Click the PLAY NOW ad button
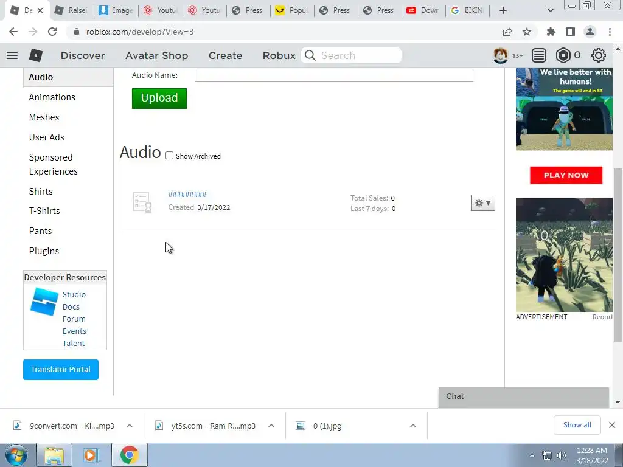Image resolution: width=623 pixels, height=467 pixels. pos(566,175)
